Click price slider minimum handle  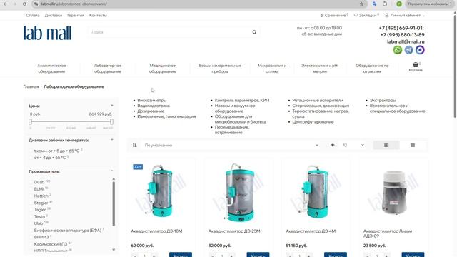(x=30, y=121)
